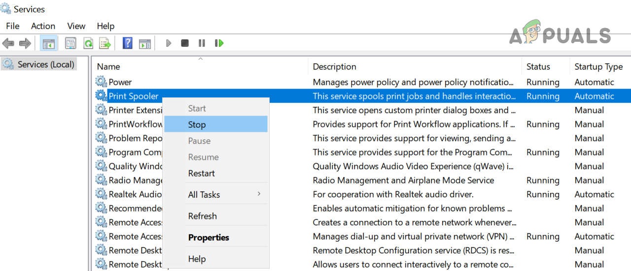Sort services by the Name column header
Viewport: 631px width, 271px height.
(108, 67)
